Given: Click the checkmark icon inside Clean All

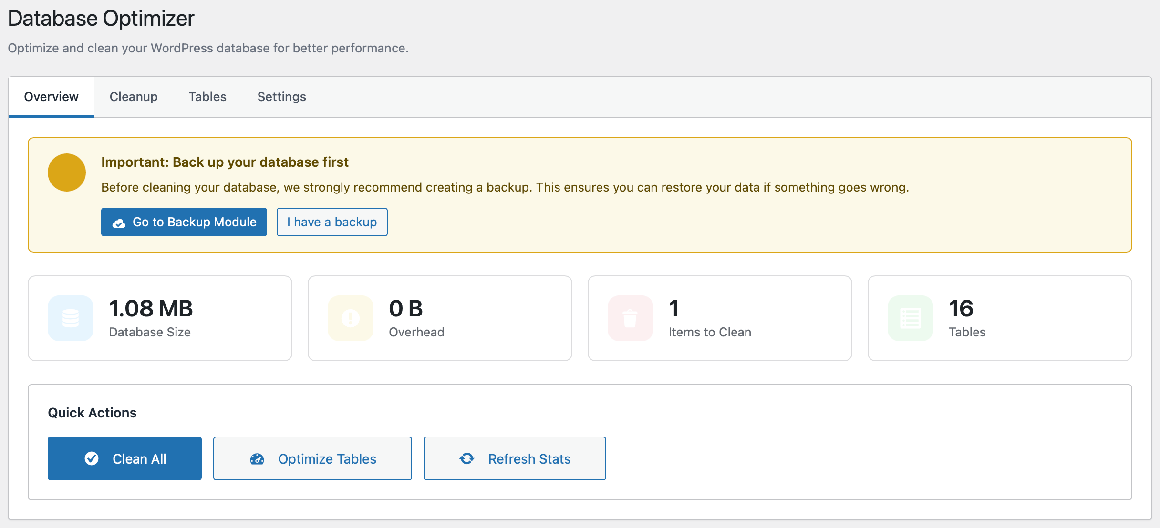Looking at the screenshot, I should (92, 458).
